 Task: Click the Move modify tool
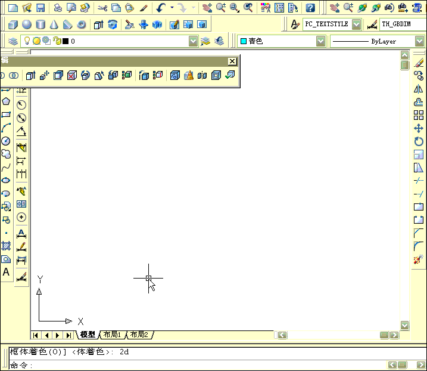coord(419,128)
